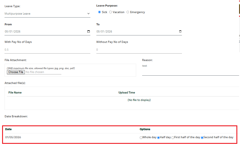Select Second half of the day
This screenshot has width=240, height=148.
(202, 138)
